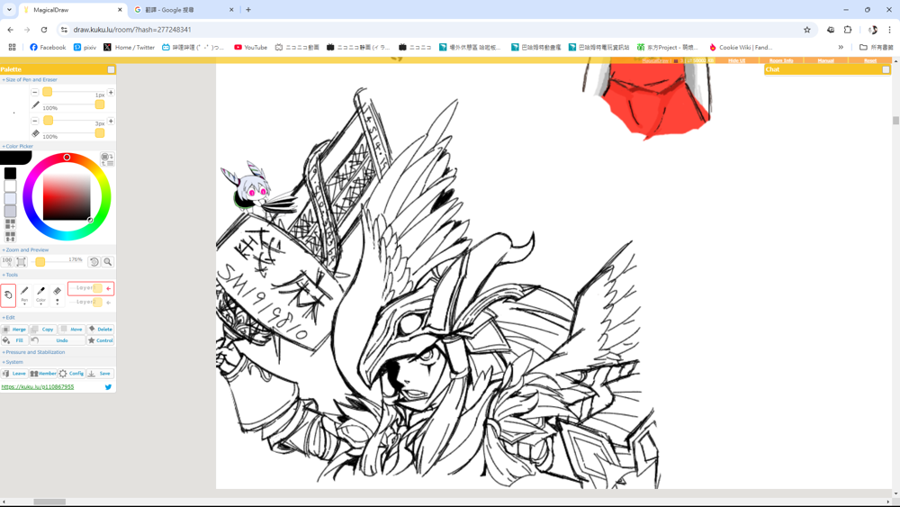900x507 pixels.
Task: Decrease pen size with minus button
Action: tap(34, 93)
